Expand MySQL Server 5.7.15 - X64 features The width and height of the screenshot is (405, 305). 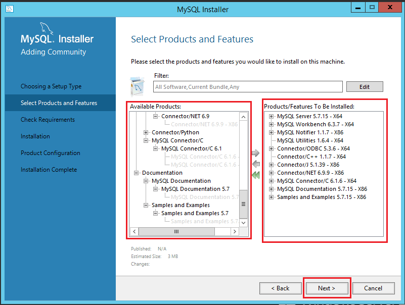click(271, 116)
